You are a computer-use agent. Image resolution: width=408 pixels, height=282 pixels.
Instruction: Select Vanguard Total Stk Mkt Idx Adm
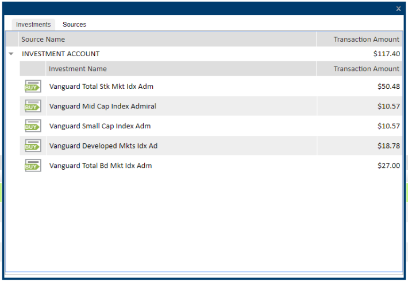click(101, 87)
